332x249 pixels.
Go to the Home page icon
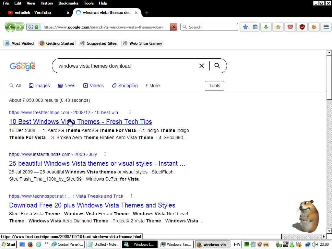click(278, 27)
